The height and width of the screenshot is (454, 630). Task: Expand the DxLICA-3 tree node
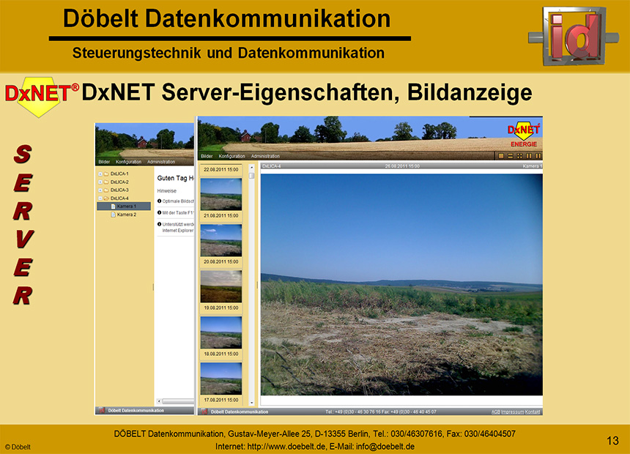pos(100,190)
